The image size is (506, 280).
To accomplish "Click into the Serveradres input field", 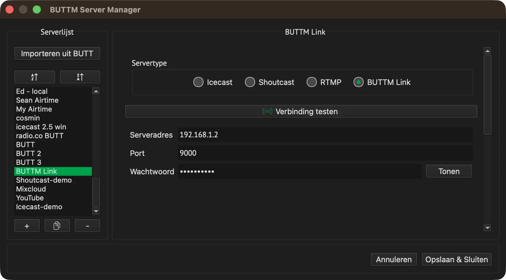I will coord(325,135).
